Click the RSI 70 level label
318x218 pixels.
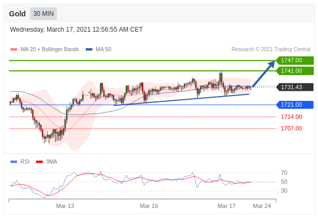tap(284, 173)
